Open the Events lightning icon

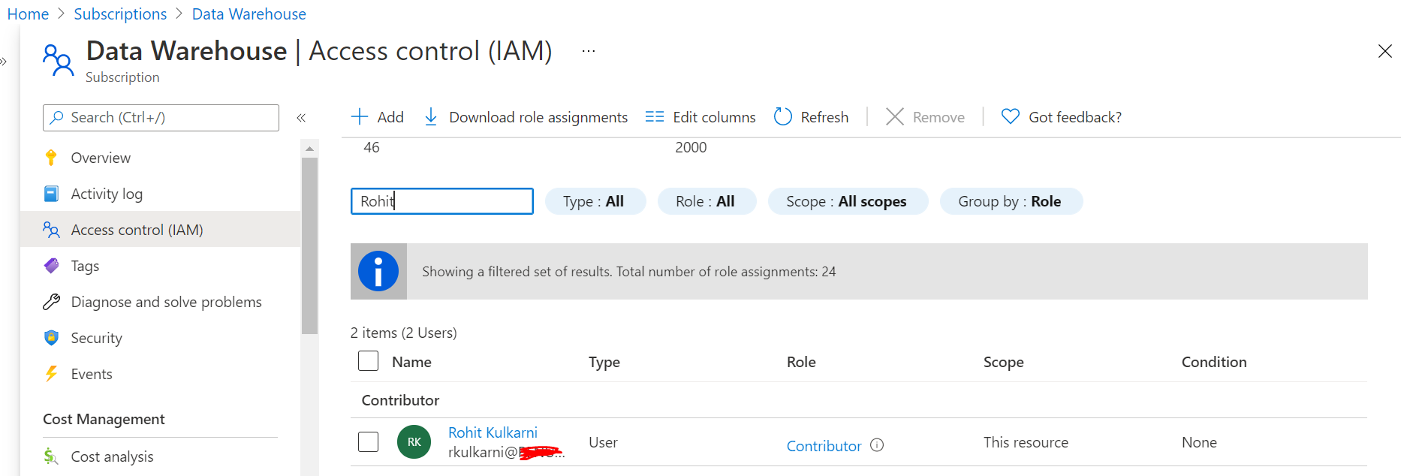51,374
